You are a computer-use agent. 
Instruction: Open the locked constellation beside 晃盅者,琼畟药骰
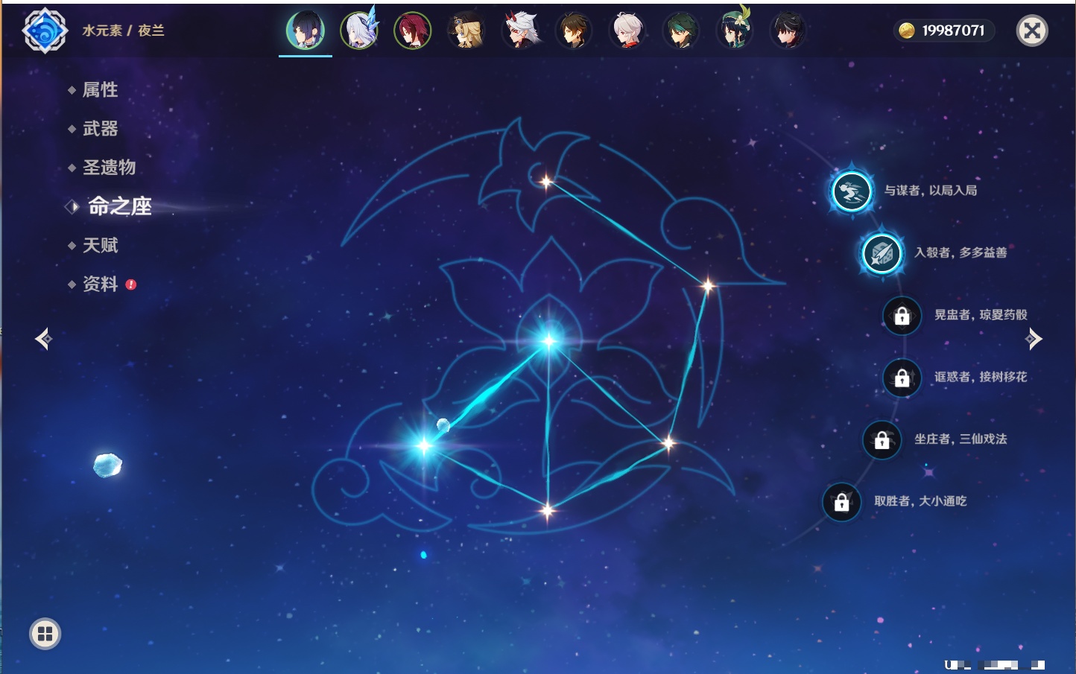coord(902,316)
